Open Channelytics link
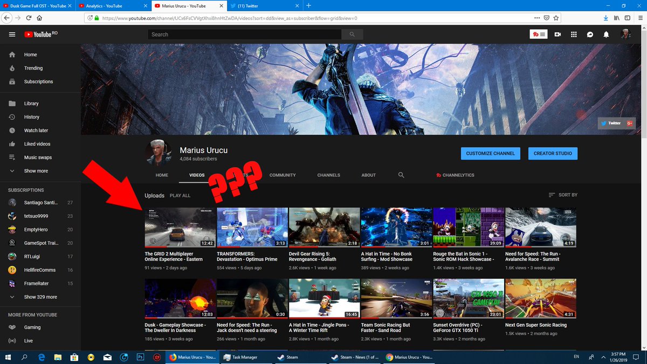647x364 pixels. (455, 175)
